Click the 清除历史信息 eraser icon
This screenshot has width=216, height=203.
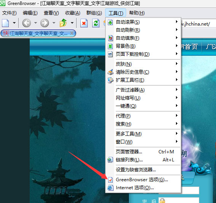110,72
